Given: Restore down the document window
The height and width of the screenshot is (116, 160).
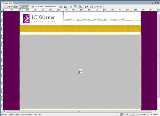Looking at the screenshot, I should [156, 3].
